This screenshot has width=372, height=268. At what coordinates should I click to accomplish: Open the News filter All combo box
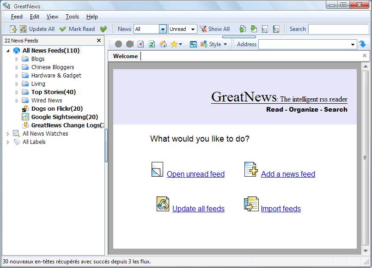pyautogui.click(x=150, y=29)
